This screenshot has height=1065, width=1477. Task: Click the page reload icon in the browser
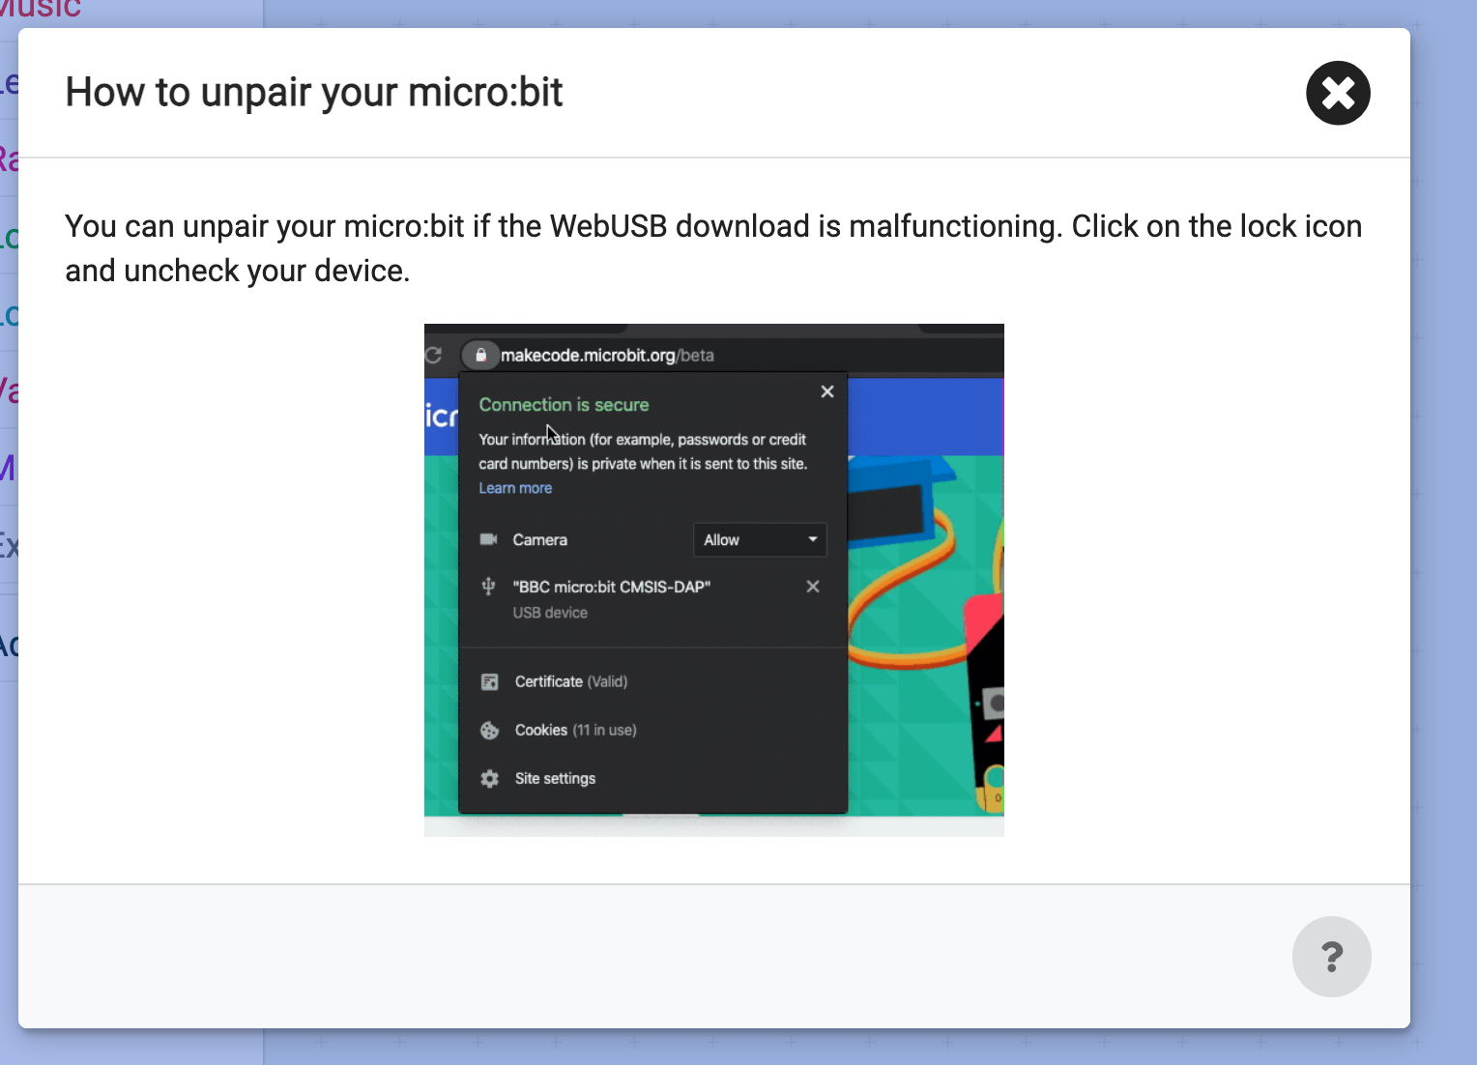coord(435,355)
